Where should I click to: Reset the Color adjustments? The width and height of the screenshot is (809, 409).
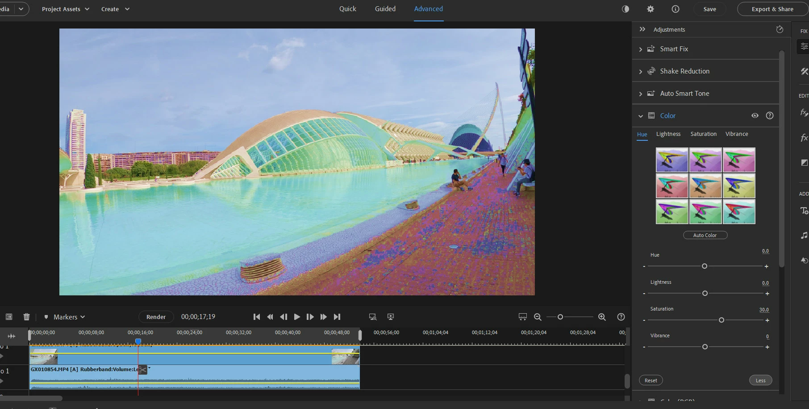[x=651, y=380]
